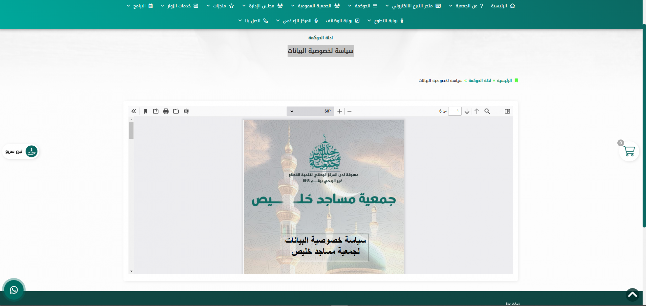
Task: Click the microphone icon of المركز الإعلامي
Action: pos(316,21)
